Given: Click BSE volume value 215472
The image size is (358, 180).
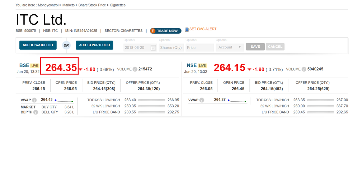Looking at the screenshot, I should coord(145,69).
